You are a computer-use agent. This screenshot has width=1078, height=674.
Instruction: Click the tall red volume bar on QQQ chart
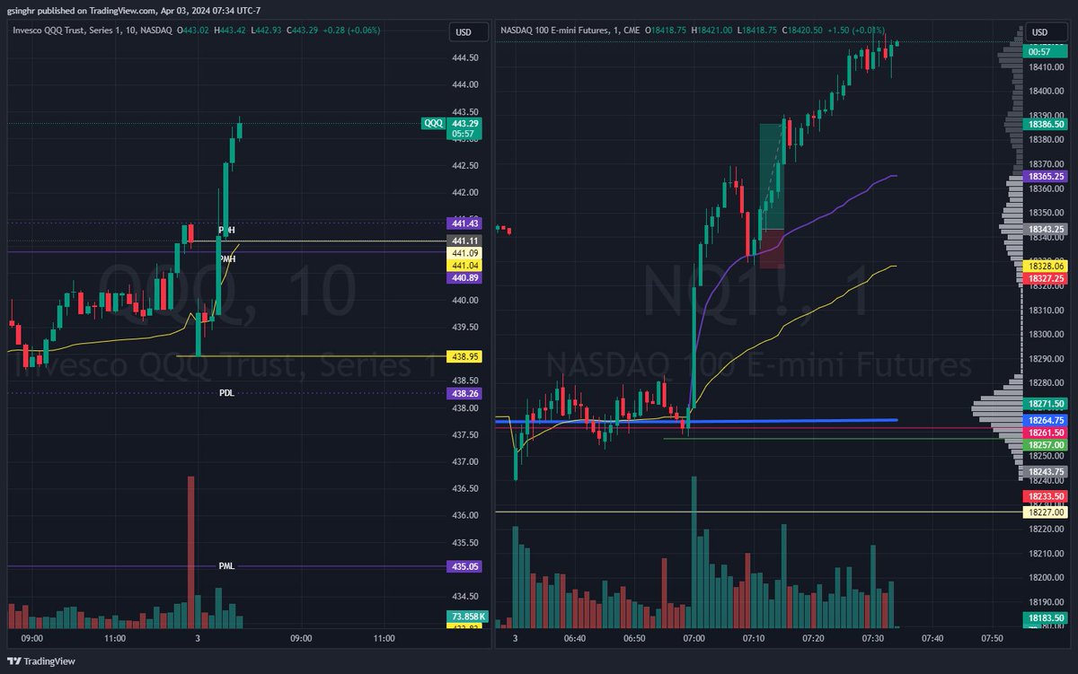click(190, 551)
